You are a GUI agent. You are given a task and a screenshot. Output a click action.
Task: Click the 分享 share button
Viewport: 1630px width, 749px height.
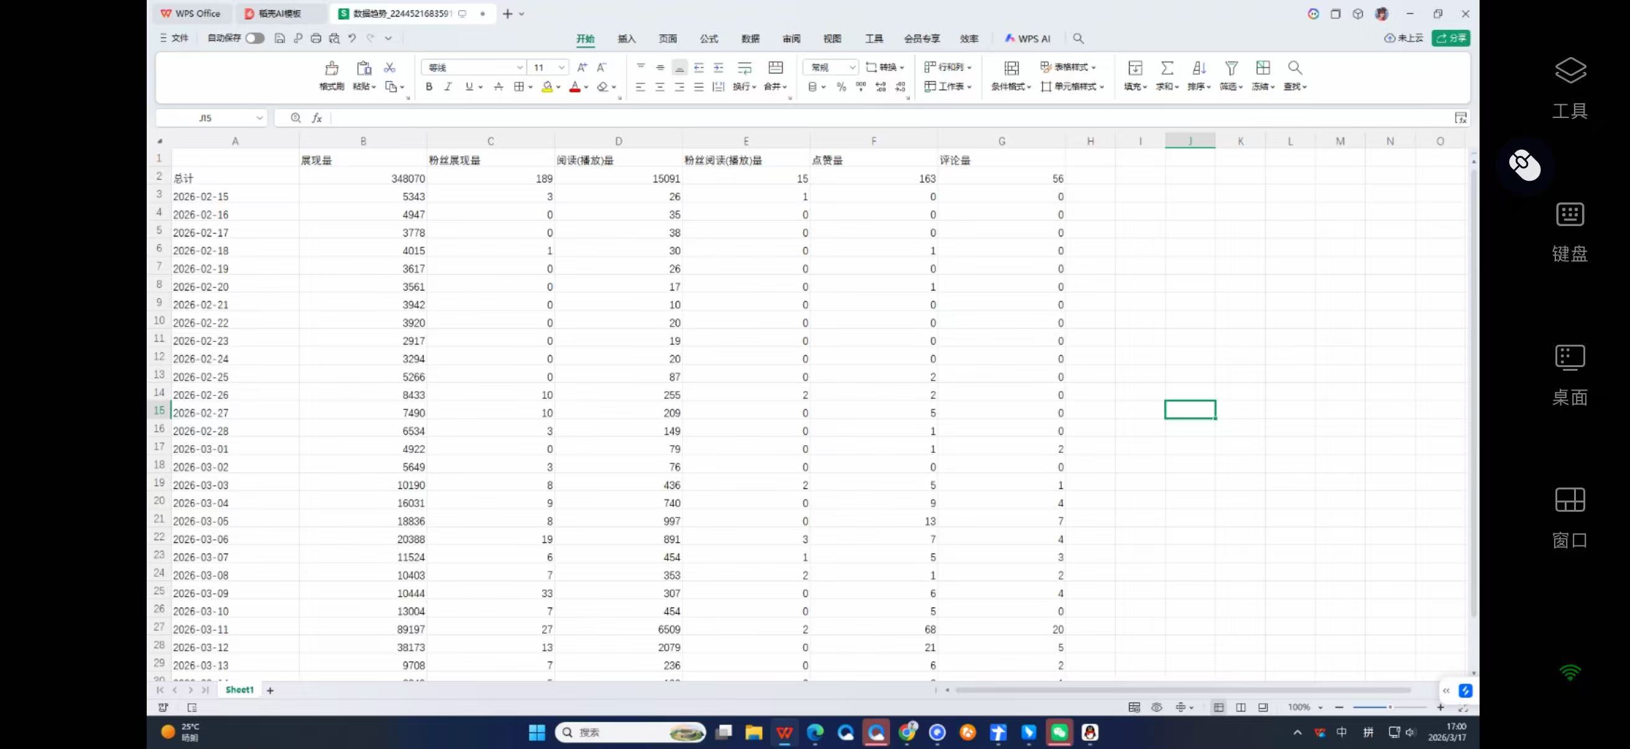(1452, 38)
